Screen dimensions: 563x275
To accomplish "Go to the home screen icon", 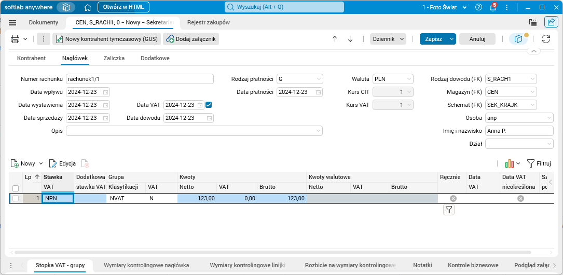I will 88,7.
